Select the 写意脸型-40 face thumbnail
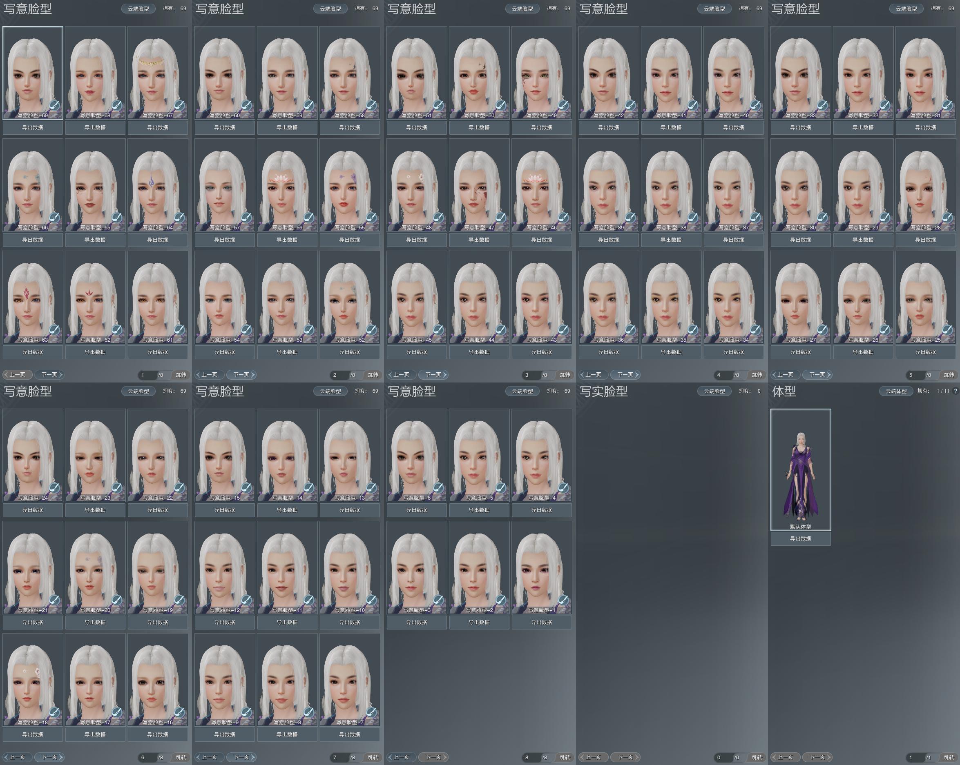Viewport: 960px width, 765px height. click(733, 73)
